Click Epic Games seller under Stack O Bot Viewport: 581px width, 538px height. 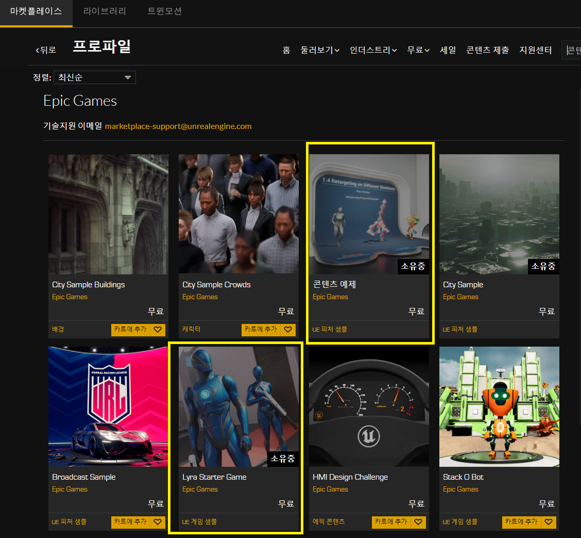460,490
